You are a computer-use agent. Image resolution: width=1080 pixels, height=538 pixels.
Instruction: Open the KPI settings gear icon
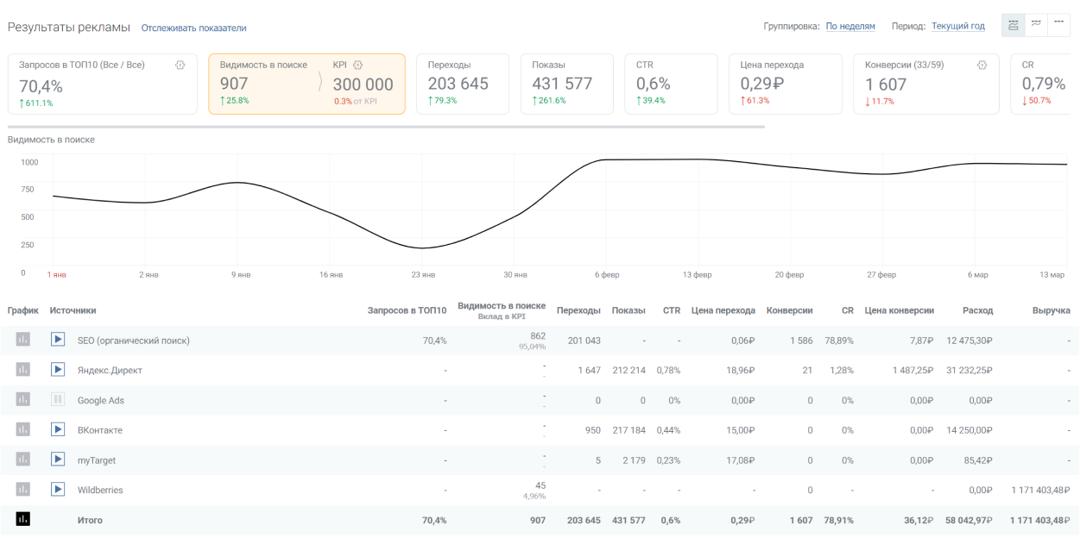point(357,65)
